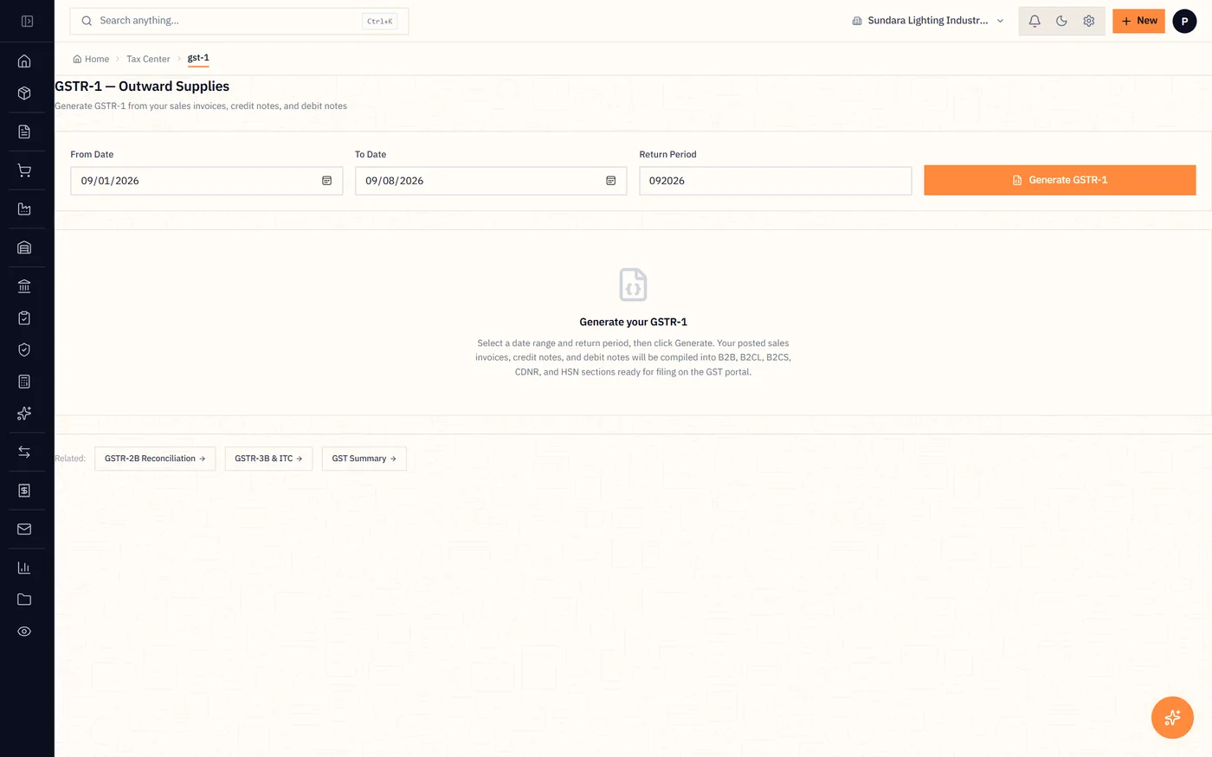Viewport: 1212px width, 757px height.
Task: Click the Return Period field
Action: pyautogui.click(x=775, y=181)
